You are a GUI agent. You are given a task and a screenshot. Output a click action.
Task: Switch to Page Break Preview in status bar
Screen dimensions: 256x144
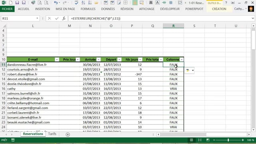208,140
